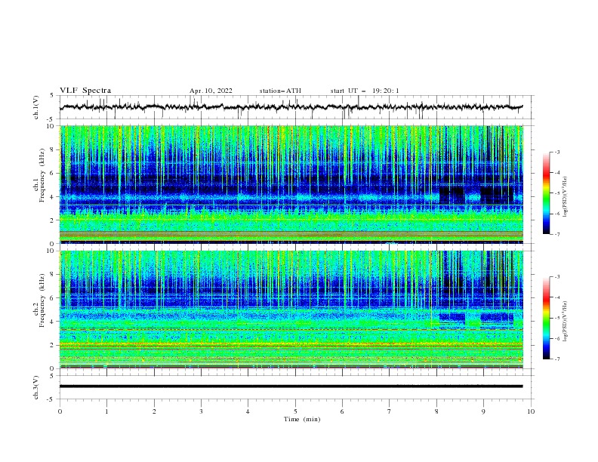Screen dimensions: 598x462
Task: Click the log(PSD) label beside ch.2 colorbar
Action: 566,322
